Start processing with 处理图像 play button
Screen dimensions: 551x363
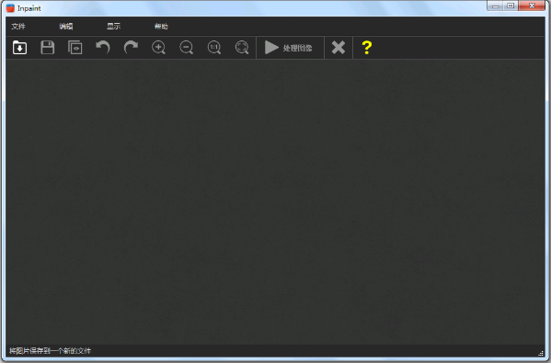[x=290, y=48]
